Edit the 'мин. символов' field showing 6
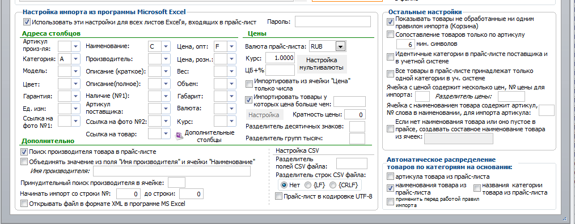The image size is (575, 224). [x=405, y=44]
